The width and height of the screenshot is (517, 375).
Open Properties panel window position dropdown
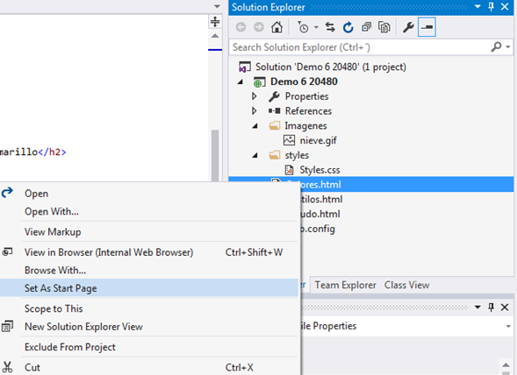pos(478,308)
